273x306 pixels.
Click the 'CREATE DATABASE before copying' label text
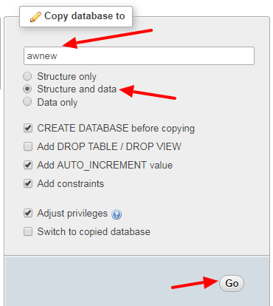click(x=116, y=129)
